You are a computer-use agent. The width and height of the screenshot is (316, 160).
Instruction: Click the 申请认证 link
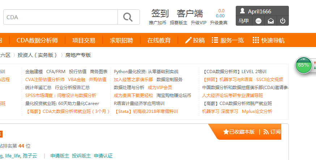(103, 156)
